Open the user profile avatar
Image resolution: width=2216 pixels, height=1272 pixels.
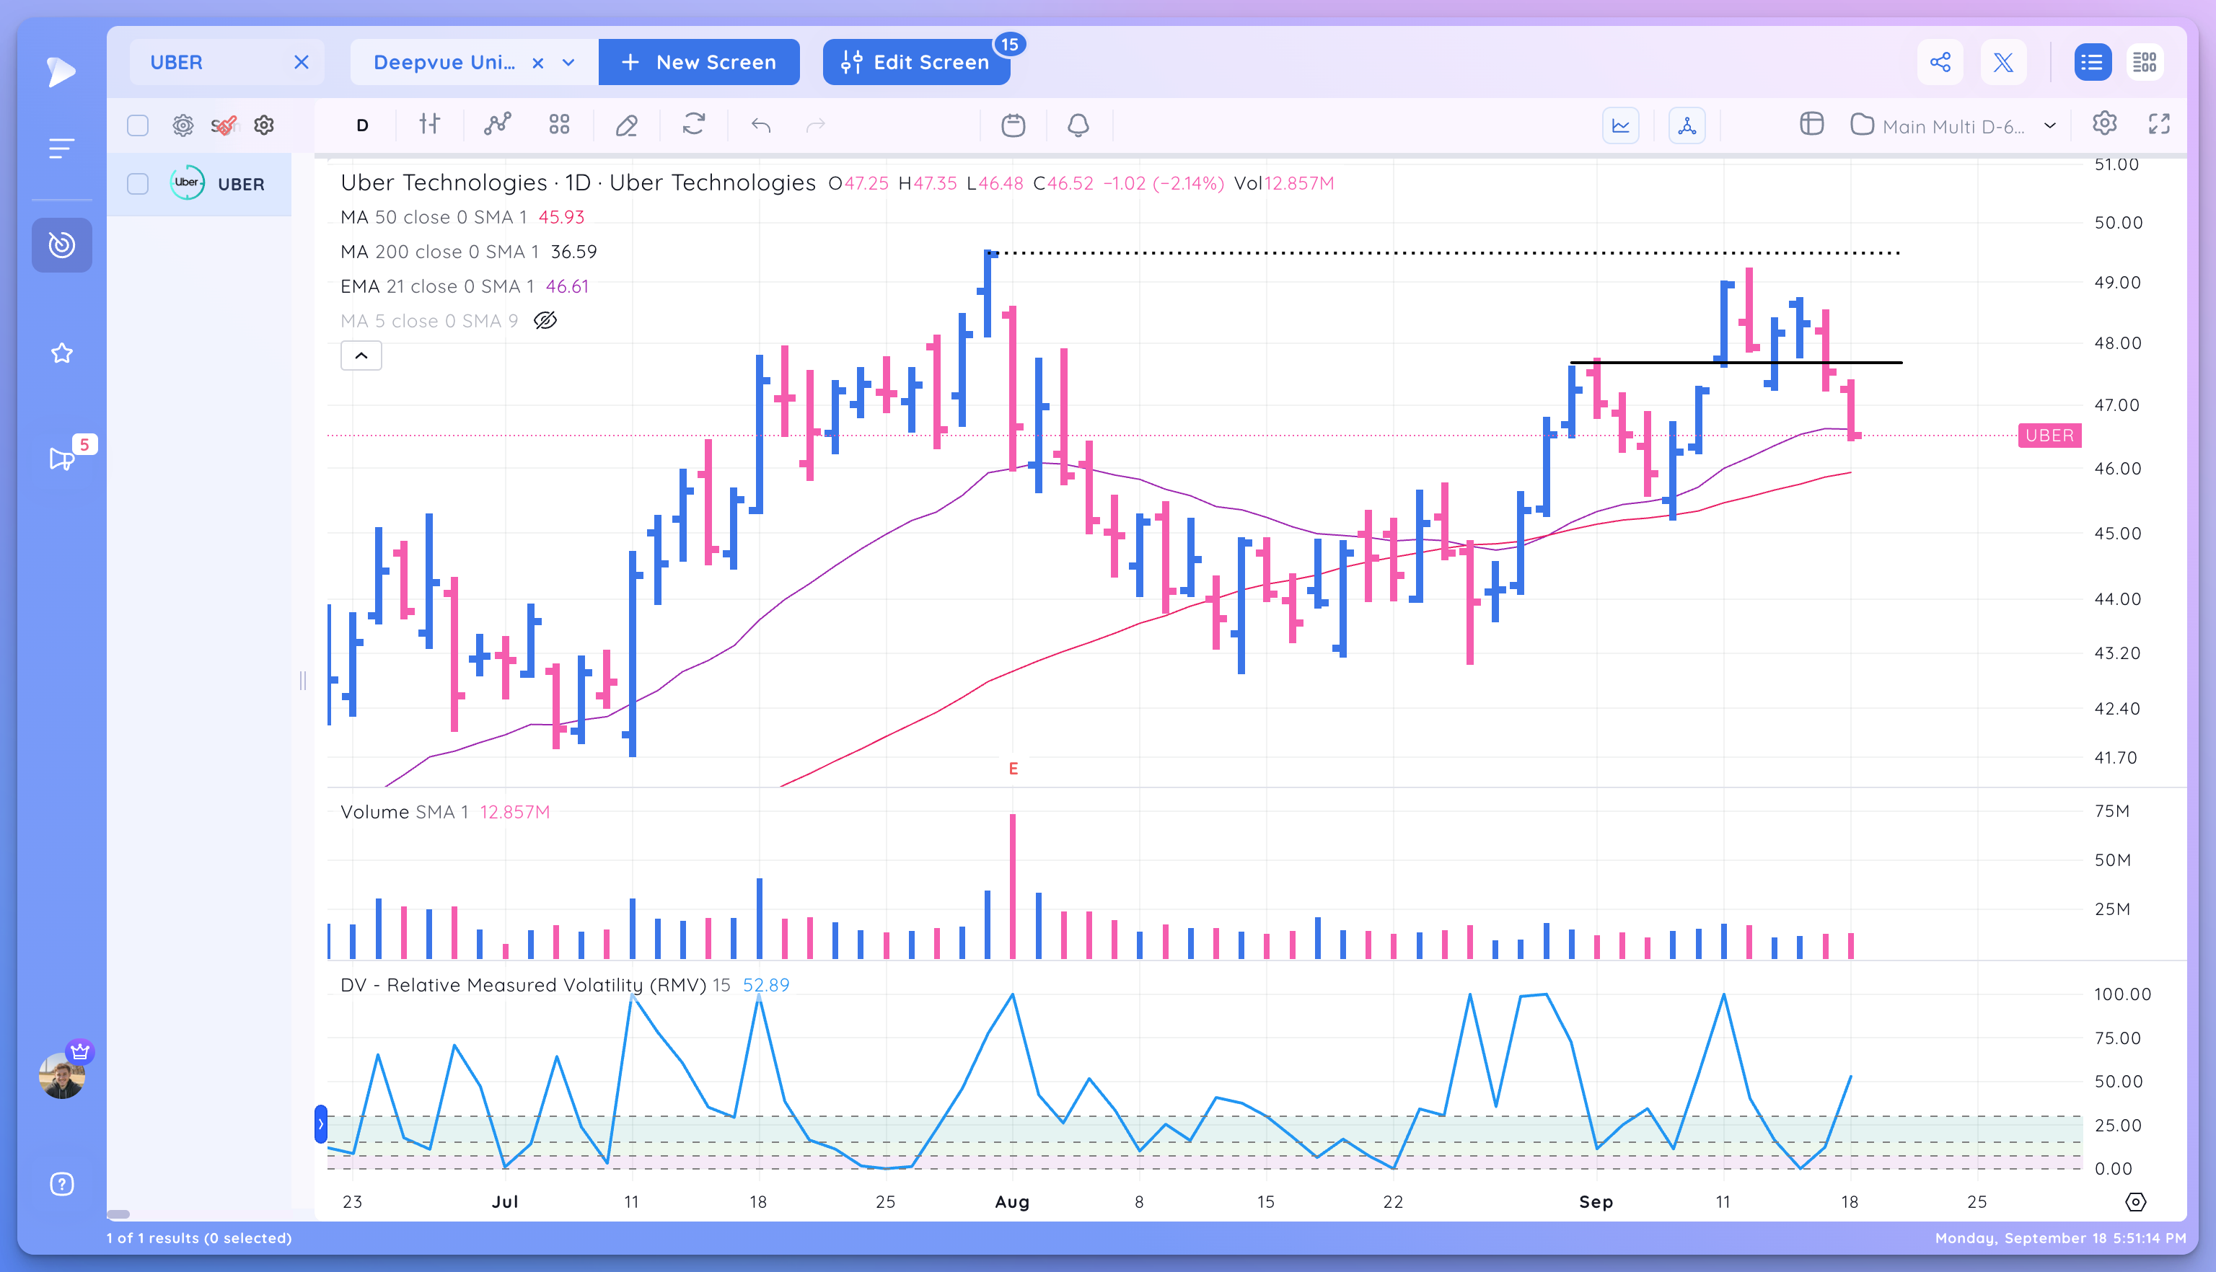pos(61,1075)
